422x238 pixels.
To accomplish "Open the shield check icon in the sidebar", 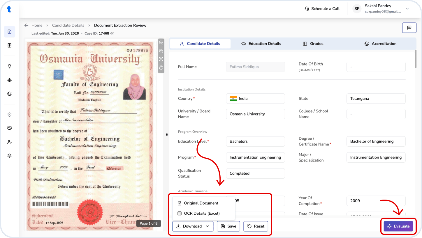I will [x=10, y=115].
